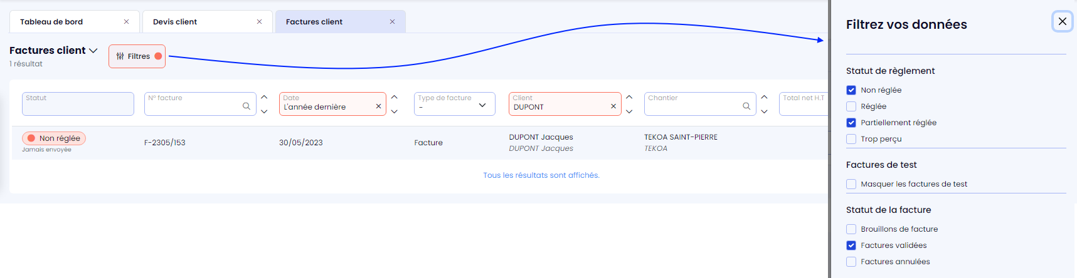1077x278 pixels.
Task: Sort Date column ascending arrow
Action: point(395,97)
